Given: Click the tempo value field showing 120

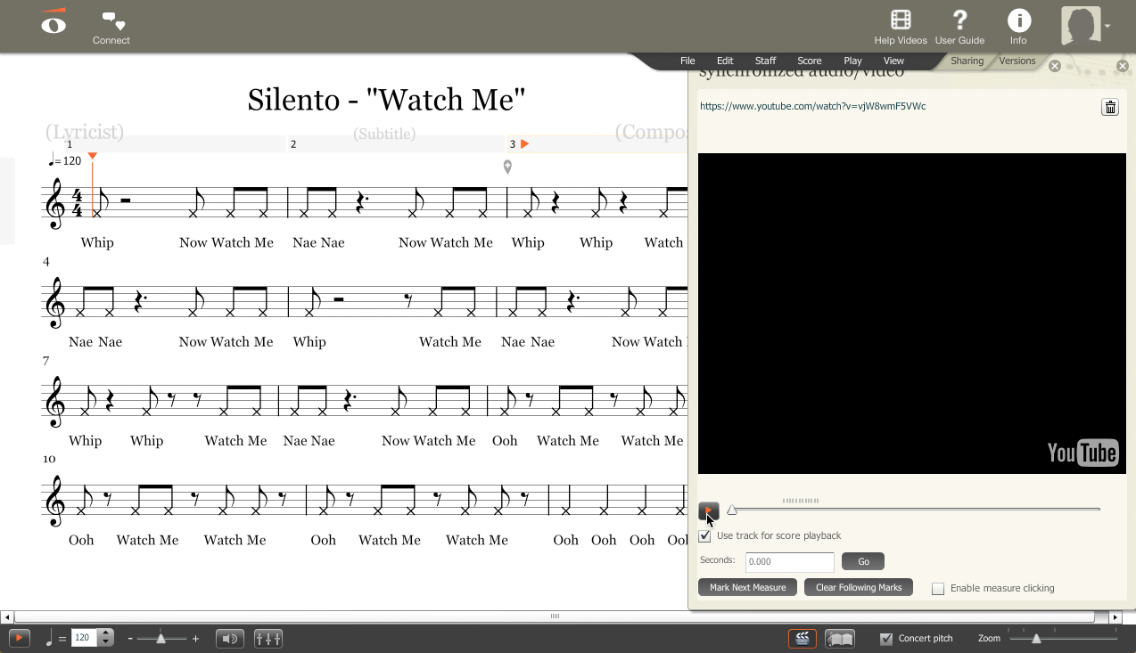Looking at the screenshot, I should 84,638.
